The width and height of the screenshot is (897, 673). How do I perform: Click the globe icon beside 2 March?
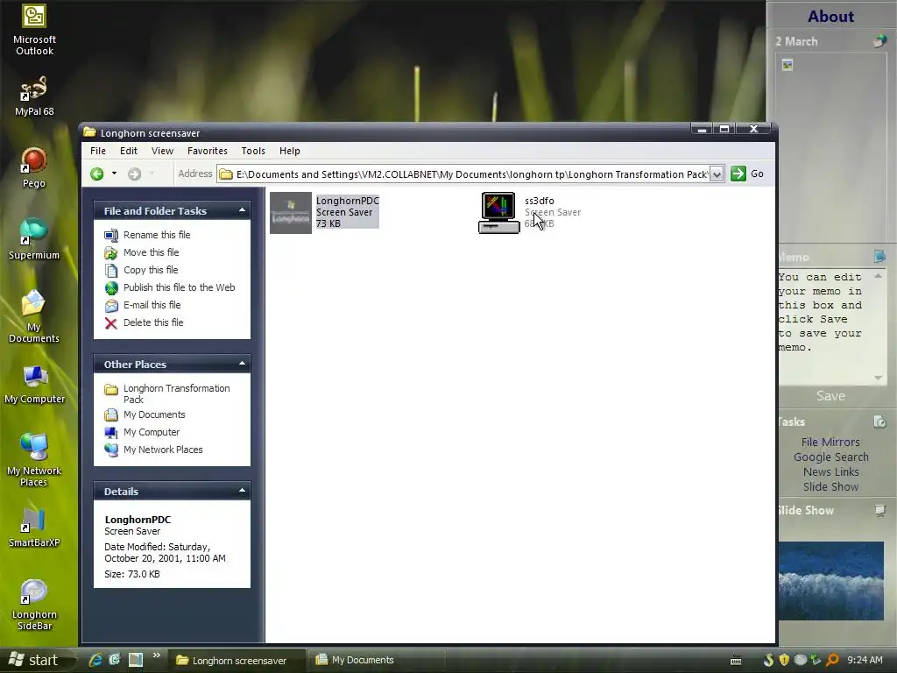coord(879,41)
